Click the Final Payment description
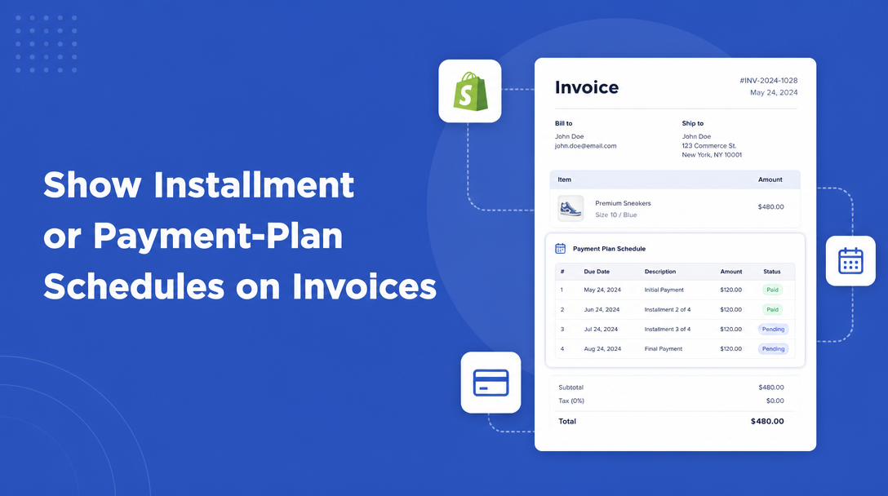The width and height of the screenshot is (888, 496). click(664, 349)
